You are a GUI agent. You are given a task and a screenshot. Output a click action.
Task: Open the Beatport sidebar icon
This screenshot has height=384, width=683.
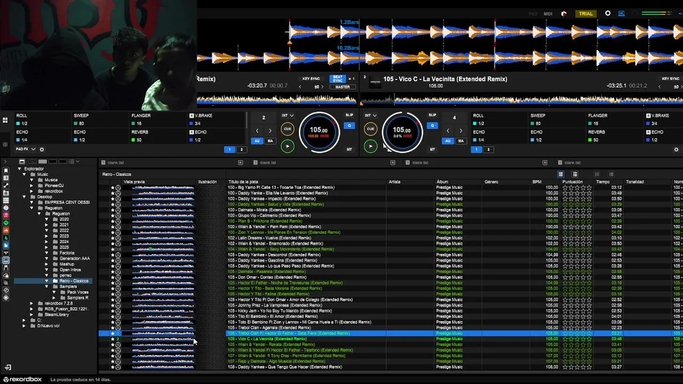6,237
